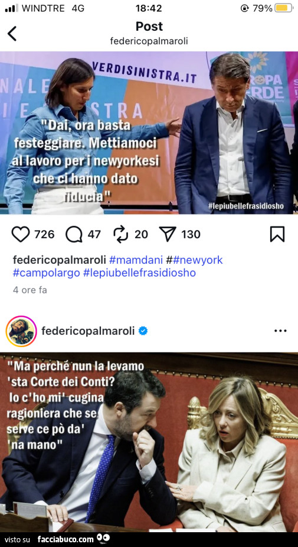The width and height of the screenshot is (298, 547).
Task: Tap the back arrow icon
Action: point(12,34)
